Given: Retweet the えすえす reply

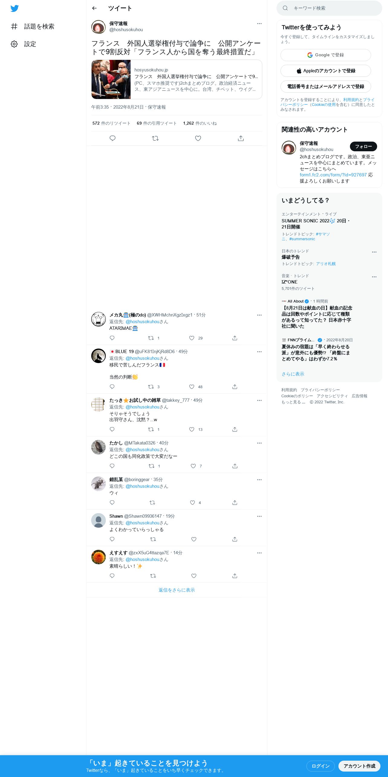Looking at the screenshot, I should point(153,576).
